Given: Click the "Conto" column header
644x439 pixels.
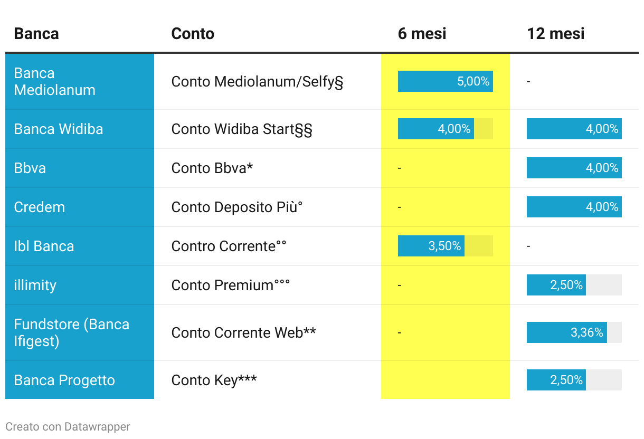Looking at the screenshot, I should pyautogui.click(x=193, y=34).
